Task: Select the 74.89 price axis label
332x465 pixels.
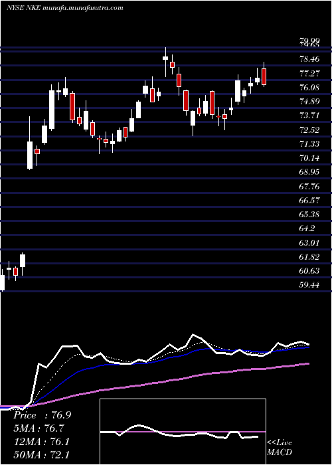Action: 310,102
